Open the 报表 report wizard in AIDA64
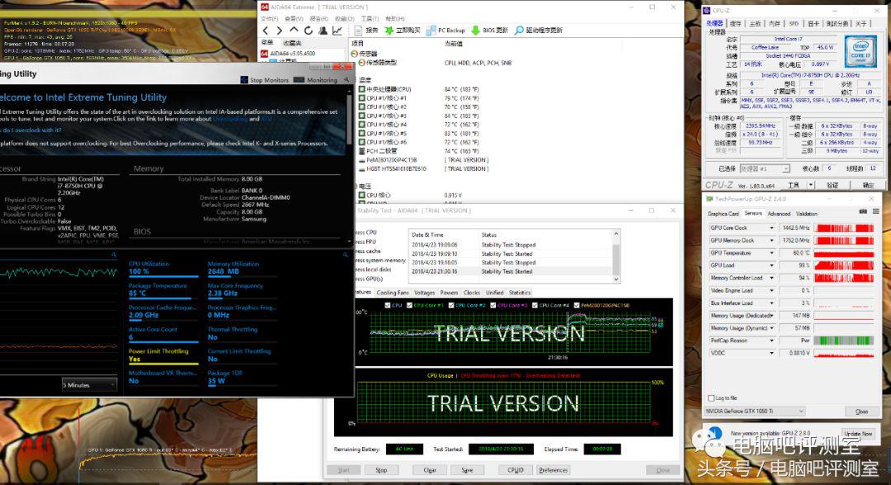This screenshot has height=485, width=891. tap(366, 30)
